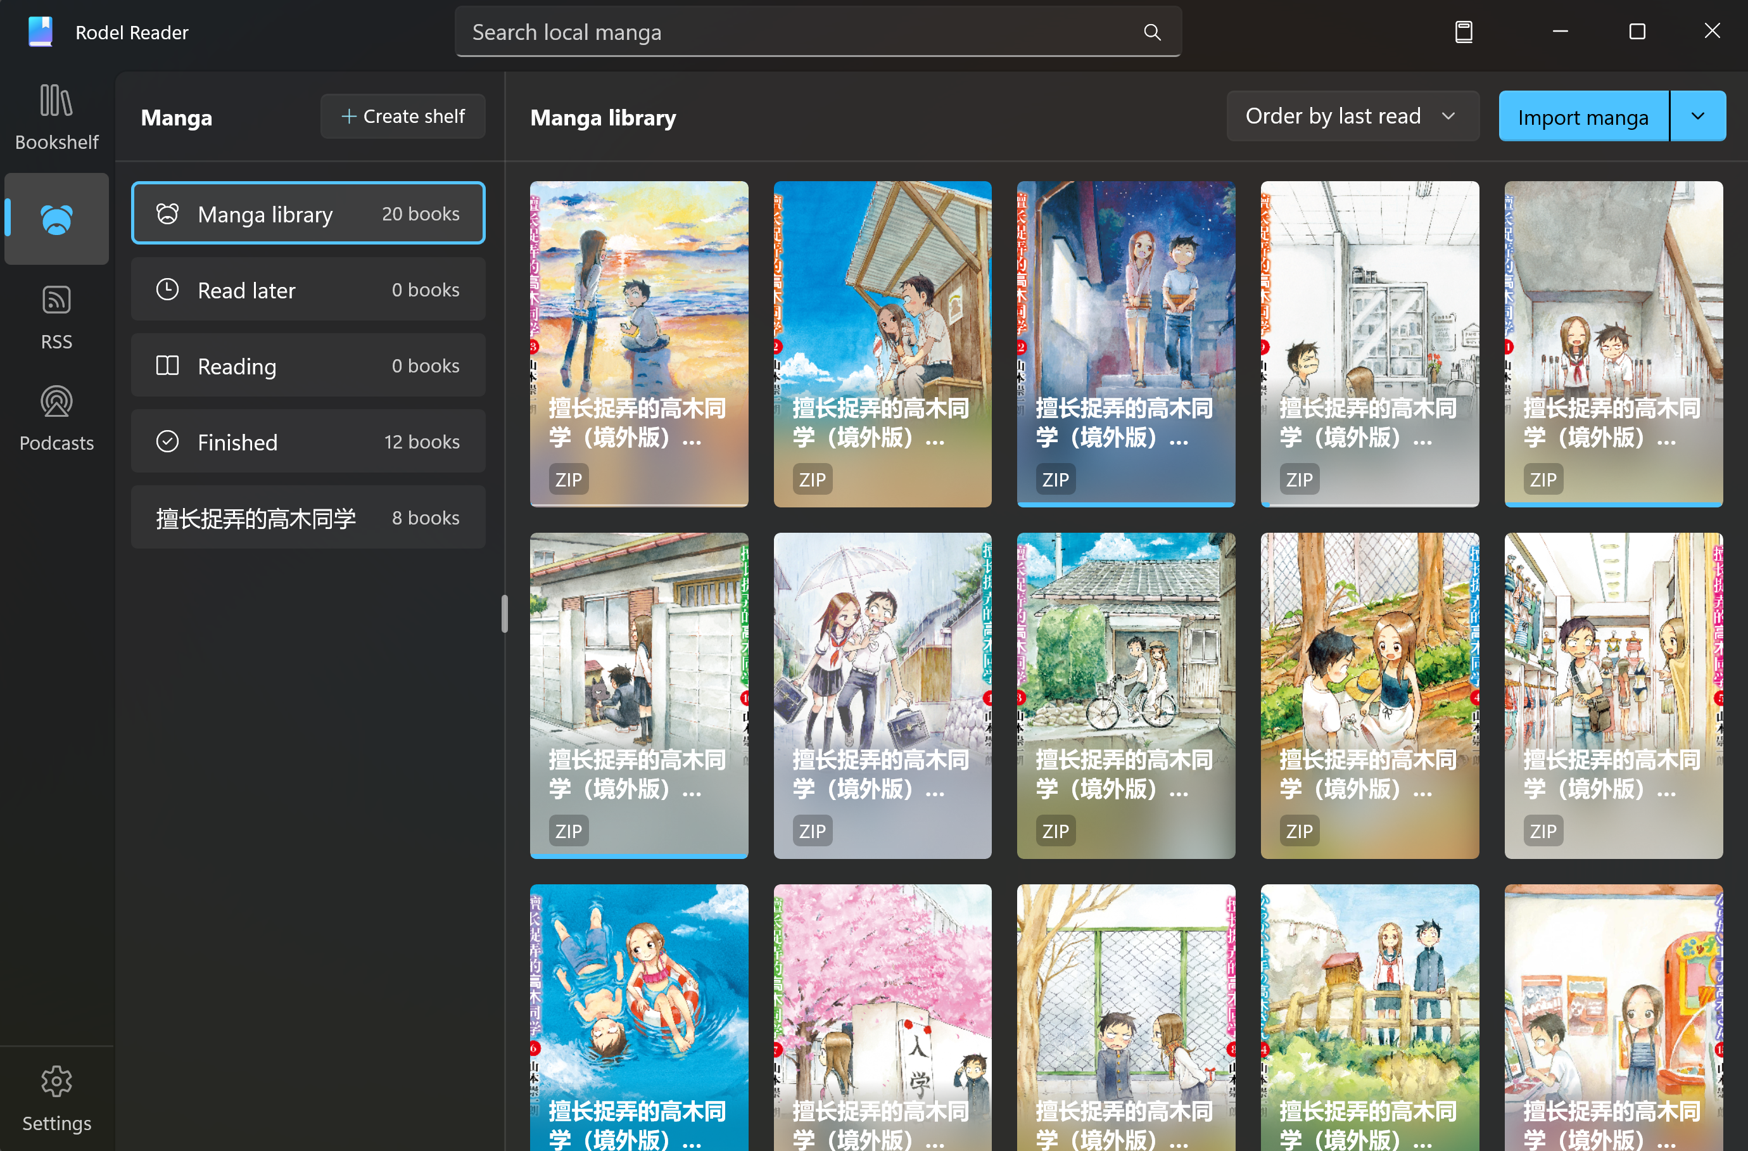This screenshot has height=1151, width=1748.
Task: Click ZIP badge on umbrella cover
Action: pyautogui.click(x=813, y=832)
